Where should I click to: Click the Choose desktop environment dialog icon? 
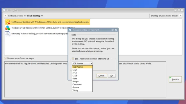[x=70, y=30]
